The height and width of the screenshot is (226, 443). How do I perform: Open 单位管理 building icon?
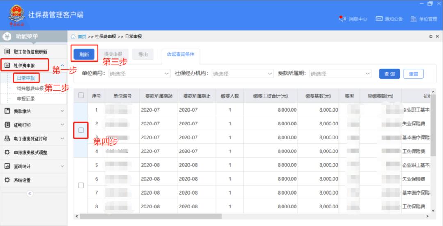pos(413,19)
